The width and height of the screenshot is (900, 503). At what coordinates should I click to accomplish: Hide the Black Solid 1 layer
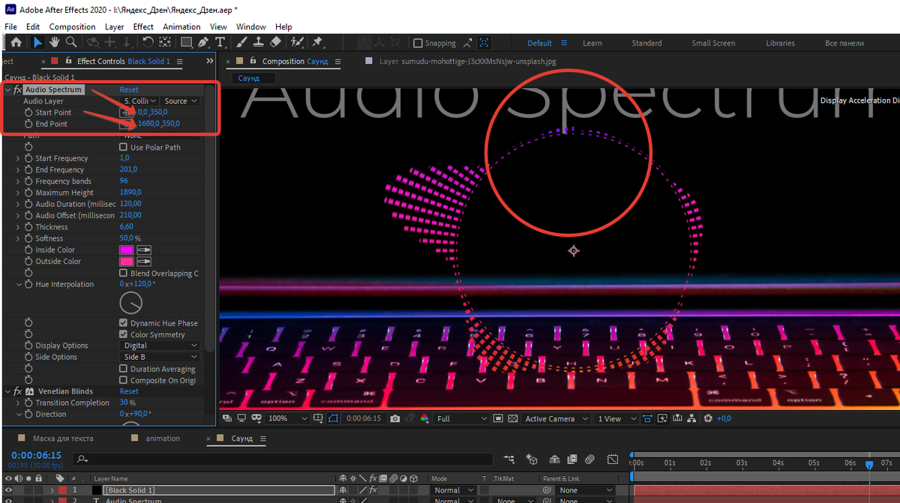tap(9, 490)
